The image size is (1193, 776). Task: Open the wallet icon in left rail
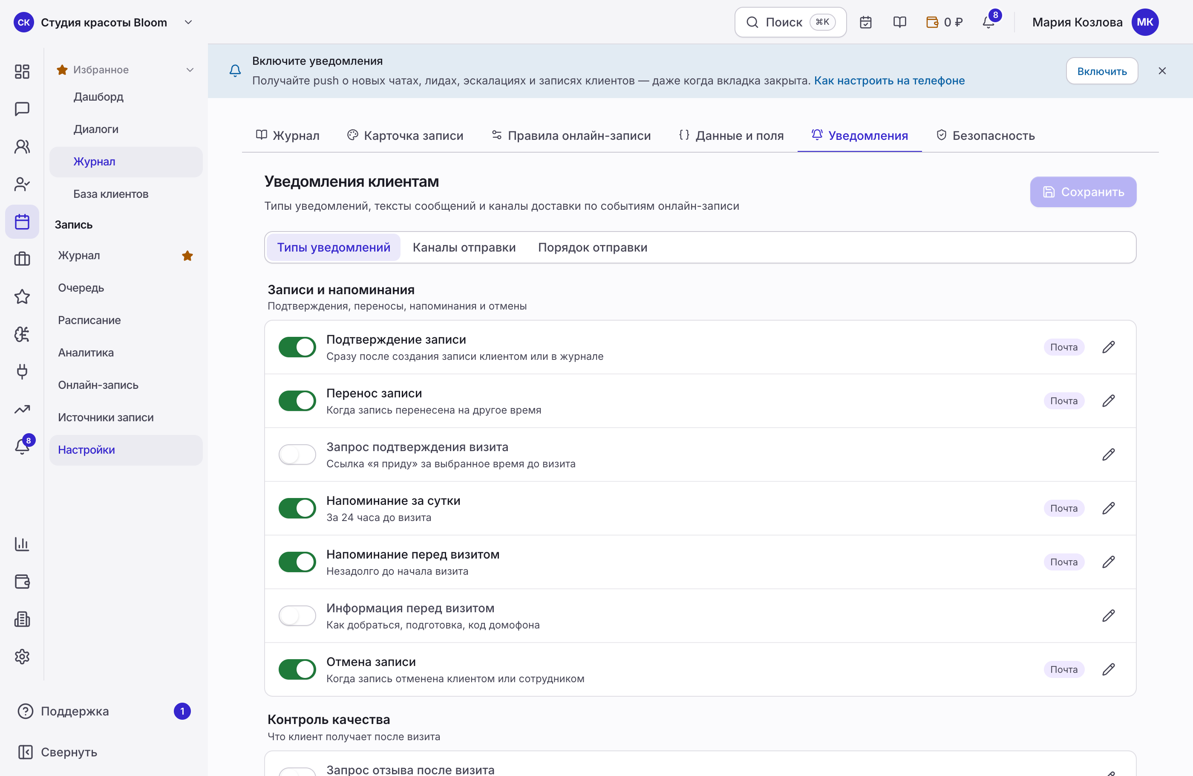click(22, 582)
